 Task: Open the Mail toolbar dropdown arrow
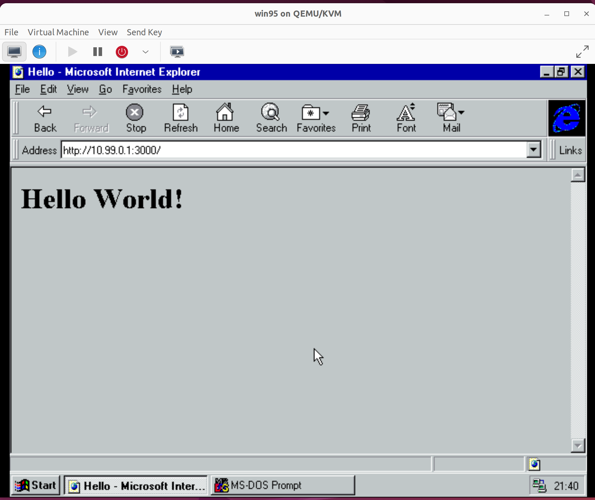[x=461, y=113]
